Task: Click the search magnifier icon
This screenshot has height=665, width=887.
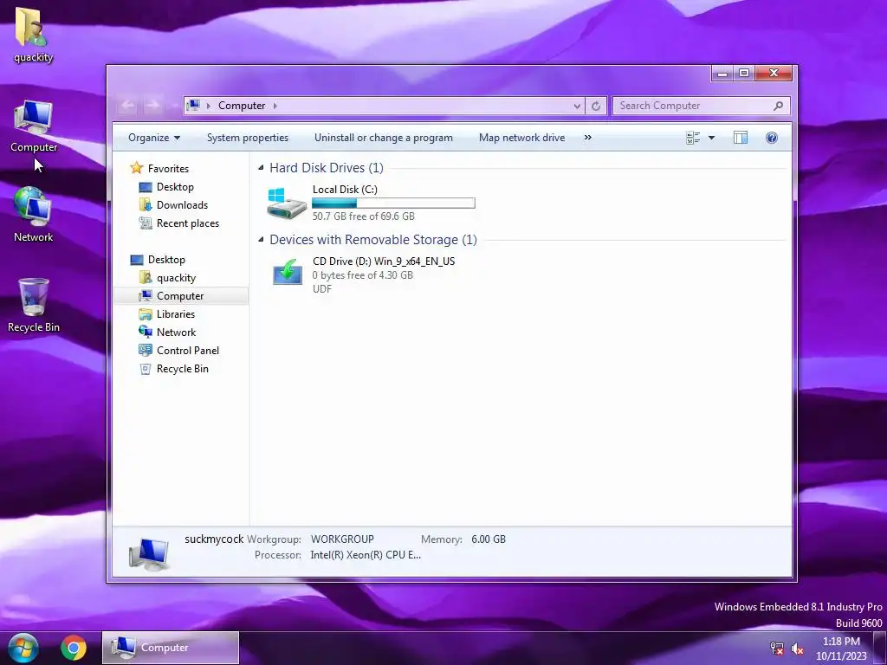Action: pos(778,106)
